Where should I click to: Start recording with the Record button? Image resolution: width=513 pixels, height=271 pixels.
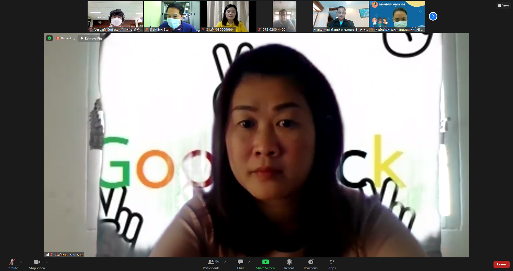[289, 264]
